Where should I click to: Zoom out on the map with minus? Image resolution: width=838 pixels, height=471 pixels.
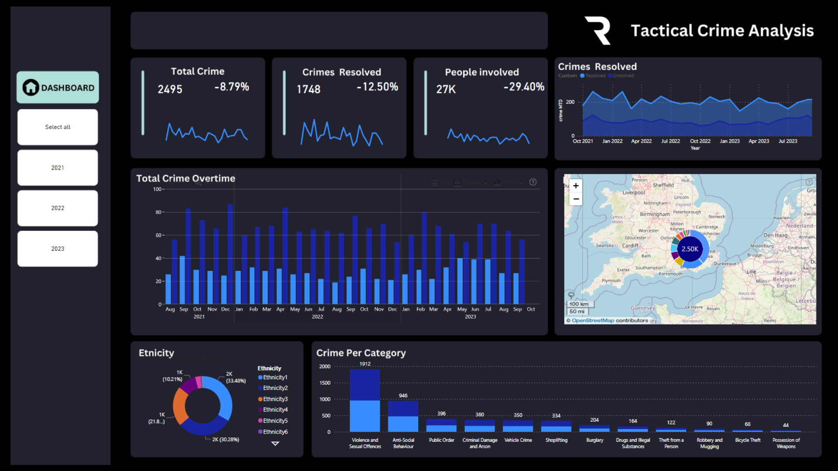click(x=576, y=199)
